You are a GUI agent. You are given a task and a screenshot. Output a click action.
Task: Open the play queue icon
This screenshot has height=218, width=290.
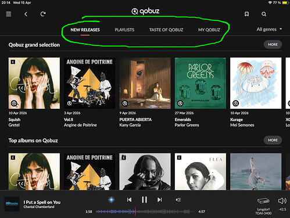pos(178,199)
